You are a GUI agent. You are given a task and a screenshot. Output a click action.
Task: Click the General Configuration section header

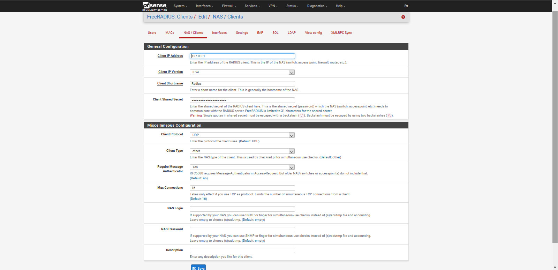[x=276, y=46]
